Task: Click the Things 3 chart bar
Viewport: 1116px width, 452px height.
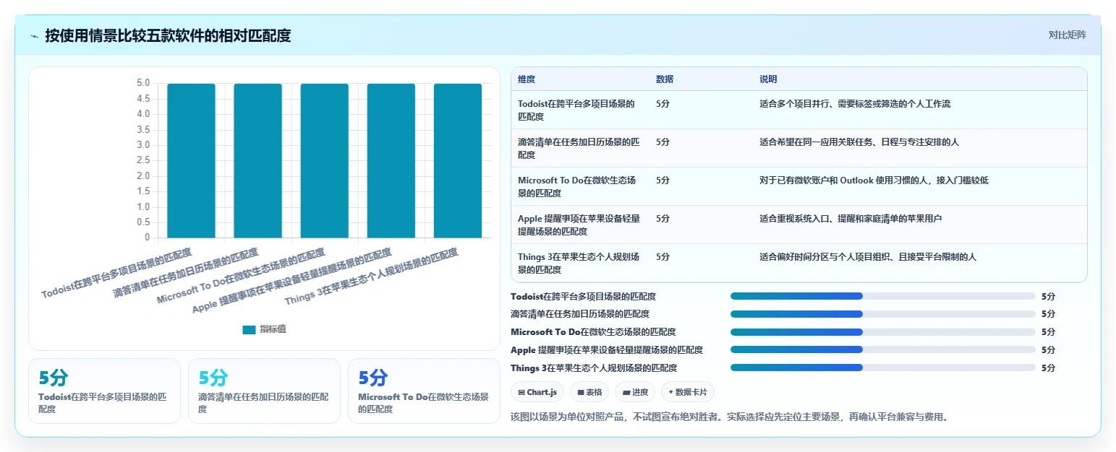Action: coord(458,160)
